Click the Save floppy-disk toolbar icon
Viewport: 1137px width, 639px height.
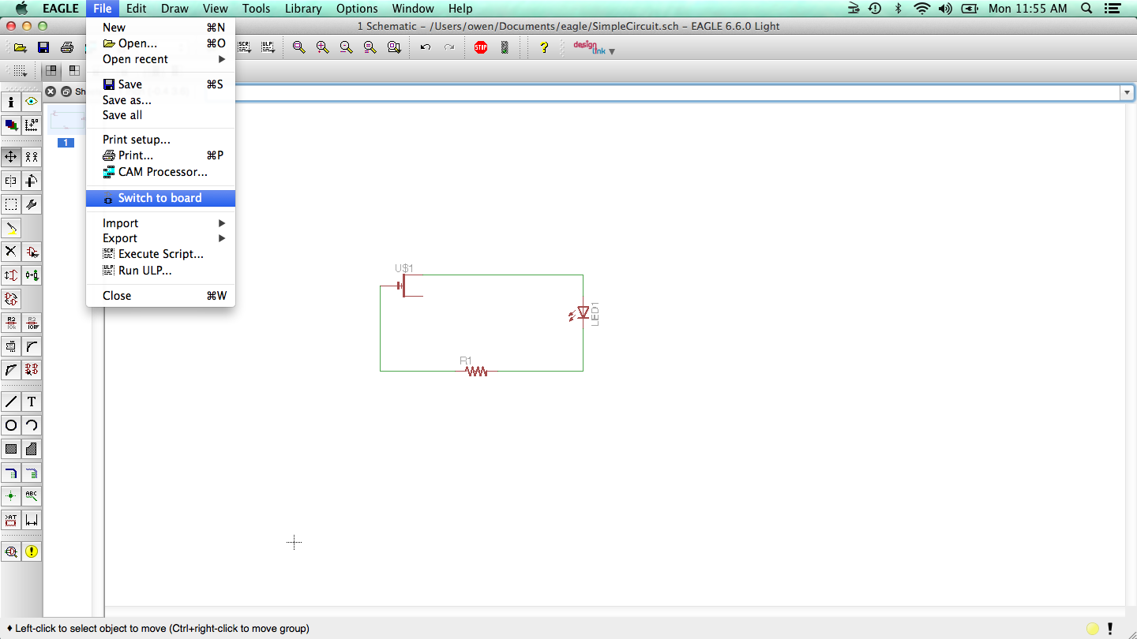44,47
